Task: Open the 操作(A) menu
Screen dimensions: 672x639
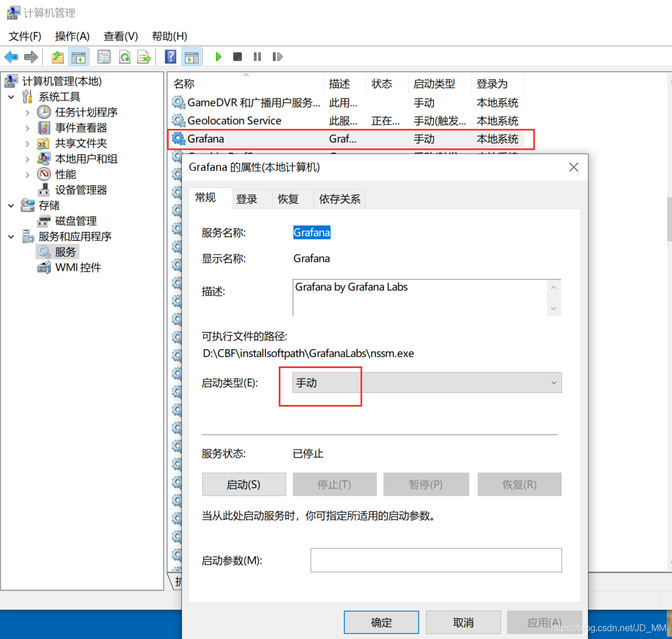Action: (72, 36)
